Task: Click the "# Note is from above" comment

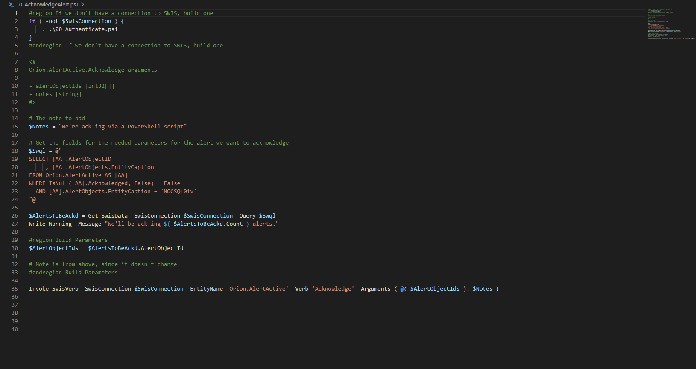Action: pos(103,264)
